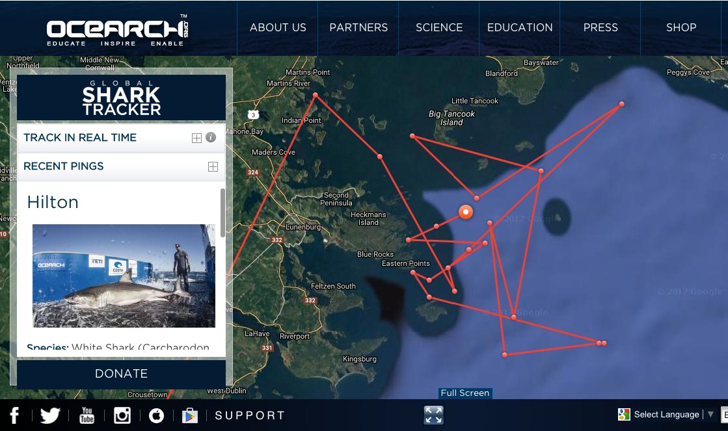Click the Full Screen label
The image size is (728, 431).
point(465,393)
